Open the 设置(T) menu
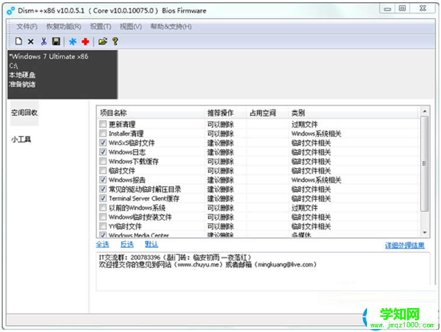The image size is (441, 332). pyautogui.click(x=101, y=27)
